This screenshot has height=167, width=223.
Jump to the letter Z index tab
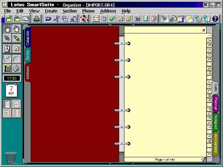[x=209, y=154]
